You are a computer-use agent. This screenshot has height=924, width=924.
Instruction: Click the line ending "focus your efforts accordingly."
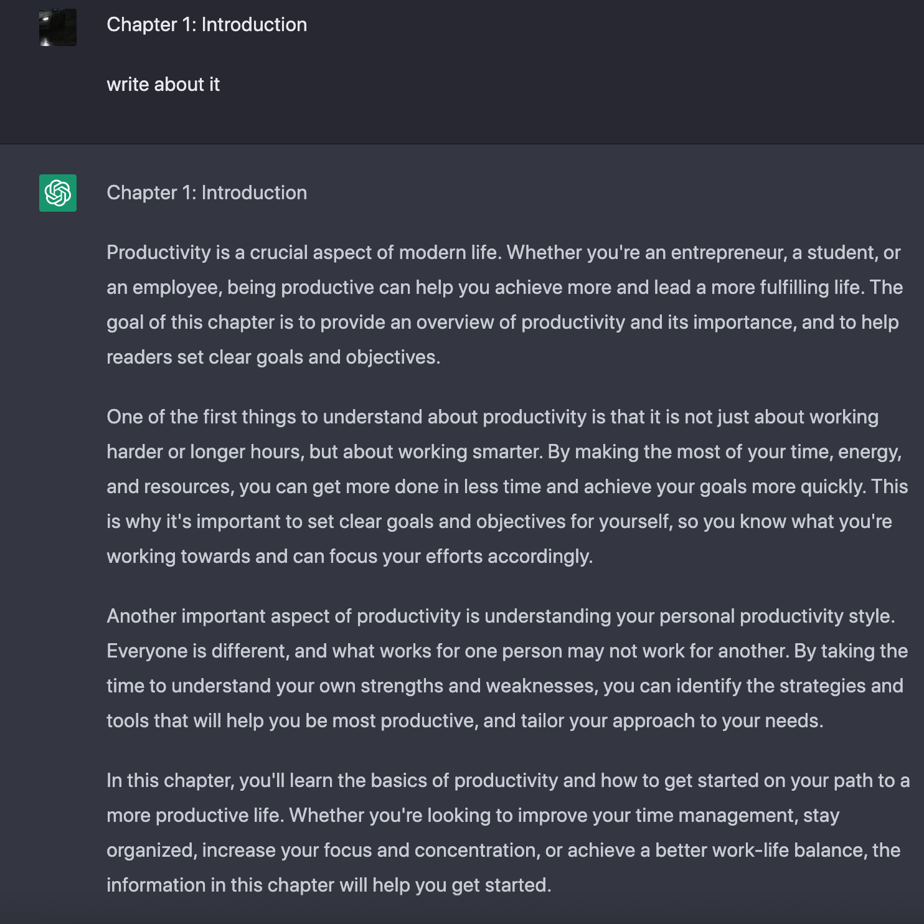click(x=349, y=557)
